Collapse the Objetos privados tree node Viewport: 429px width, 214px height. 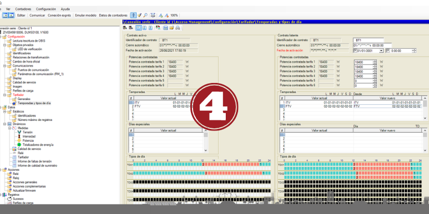pyautogui.click(x=5, y=45)
